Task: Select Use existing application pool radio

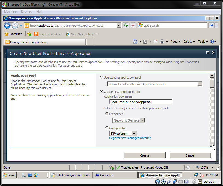Action: point(101,77)
